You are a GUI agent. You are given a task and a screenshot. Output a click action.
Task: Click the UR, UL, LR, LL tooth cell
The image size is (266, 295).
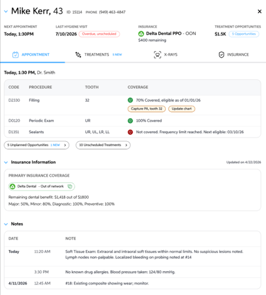(97, 132)
